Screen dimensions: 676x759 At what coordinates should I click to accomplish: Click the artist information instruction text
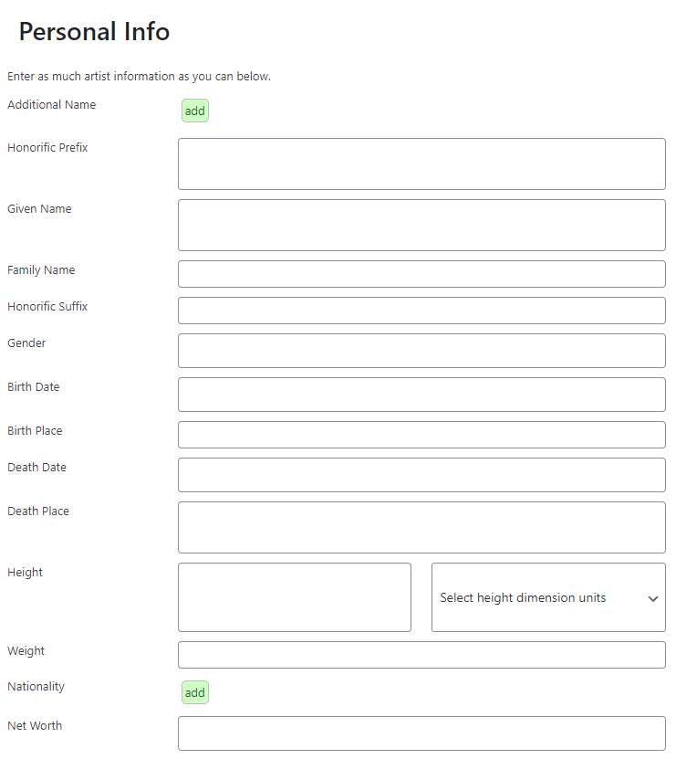(x=139, y=77)
